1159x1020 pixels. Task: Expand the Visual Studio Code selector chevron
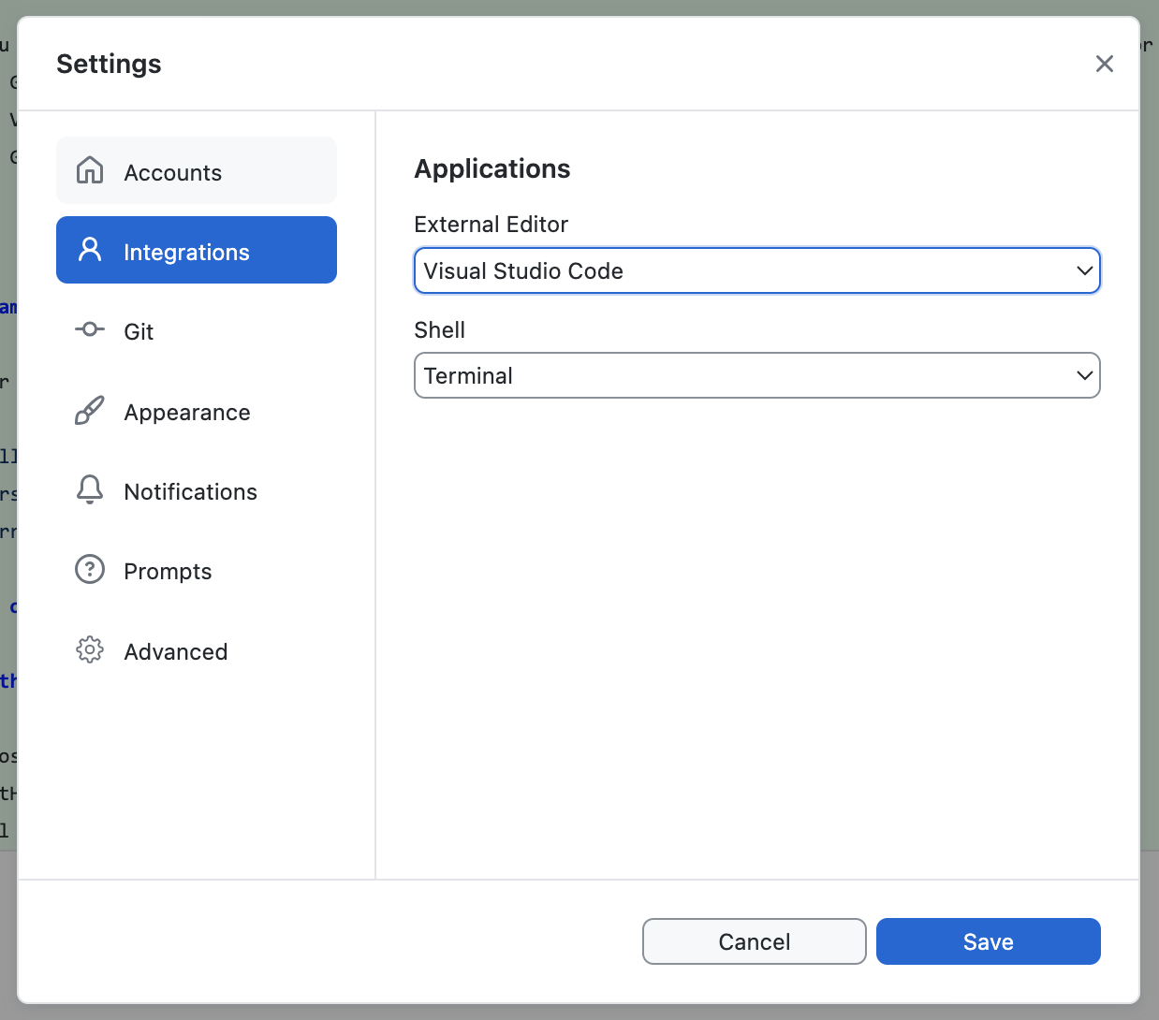pyautogui.click(x=1083, y=270)
